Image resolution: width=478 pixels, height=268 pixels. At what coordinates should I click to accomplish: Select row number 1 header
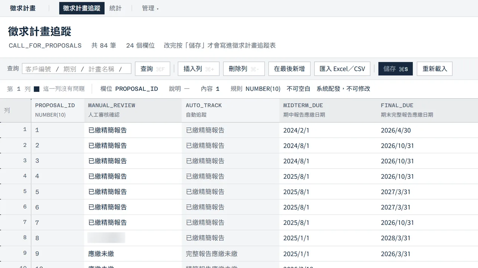(16, 130)
